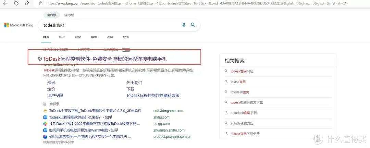Viewport: 370px width, 148px height.
Task: Open ToDesk中文版下载_ToDesk电脑软件下载 link
Action: click(95, 111)
